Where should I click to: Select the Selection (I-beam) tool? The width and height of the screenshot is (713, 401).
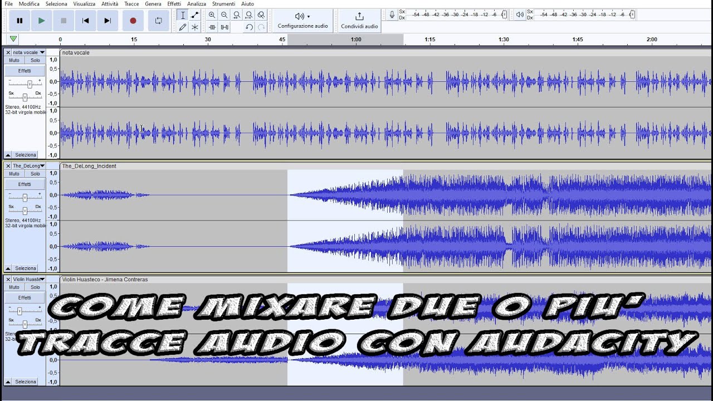pyautogui.click(x=183, y=15)
